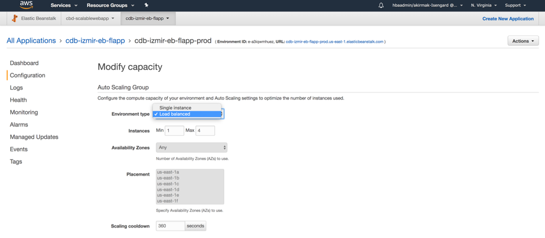Open Health in the sidebar
This screenshot has height=238, width=545.
[18, 100]
